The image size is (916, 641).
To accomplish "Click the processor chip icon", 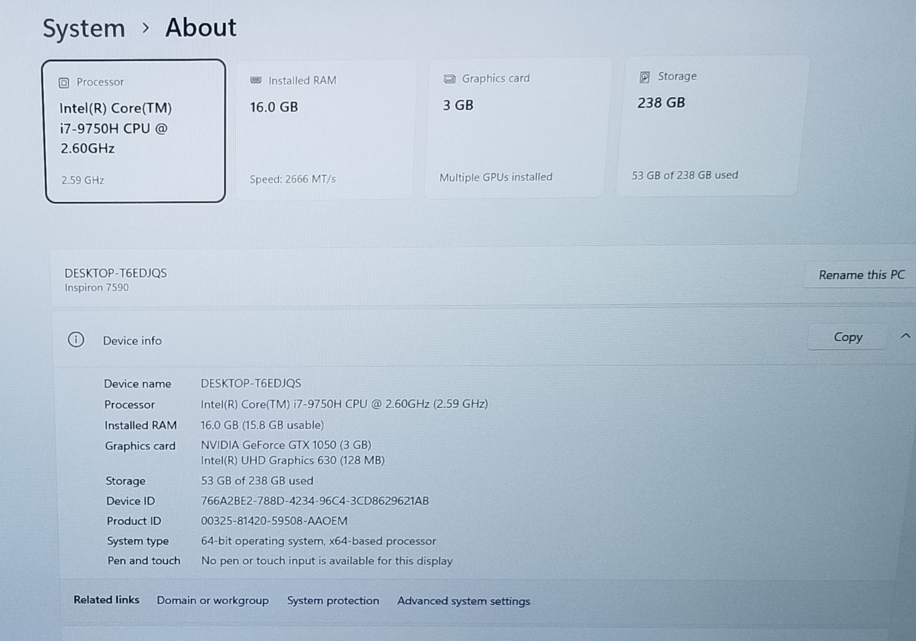I will [x=64, y=83].
